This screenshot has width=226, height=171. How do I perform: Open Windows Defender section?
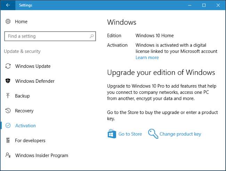(35, 81)
